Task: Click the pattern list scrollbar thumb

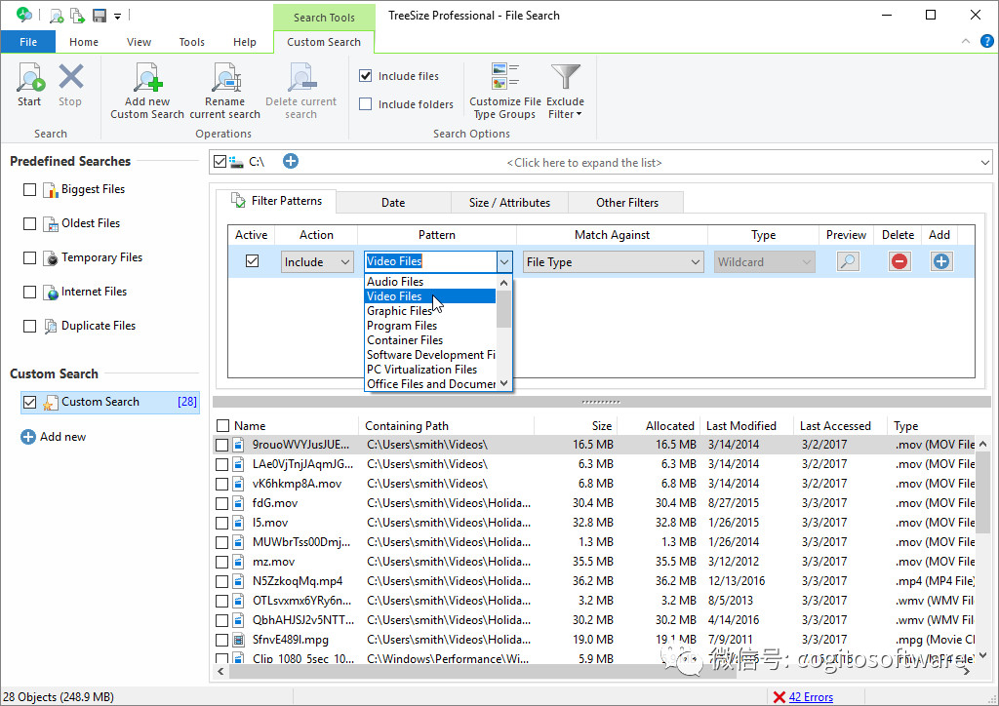Action: 504,309
